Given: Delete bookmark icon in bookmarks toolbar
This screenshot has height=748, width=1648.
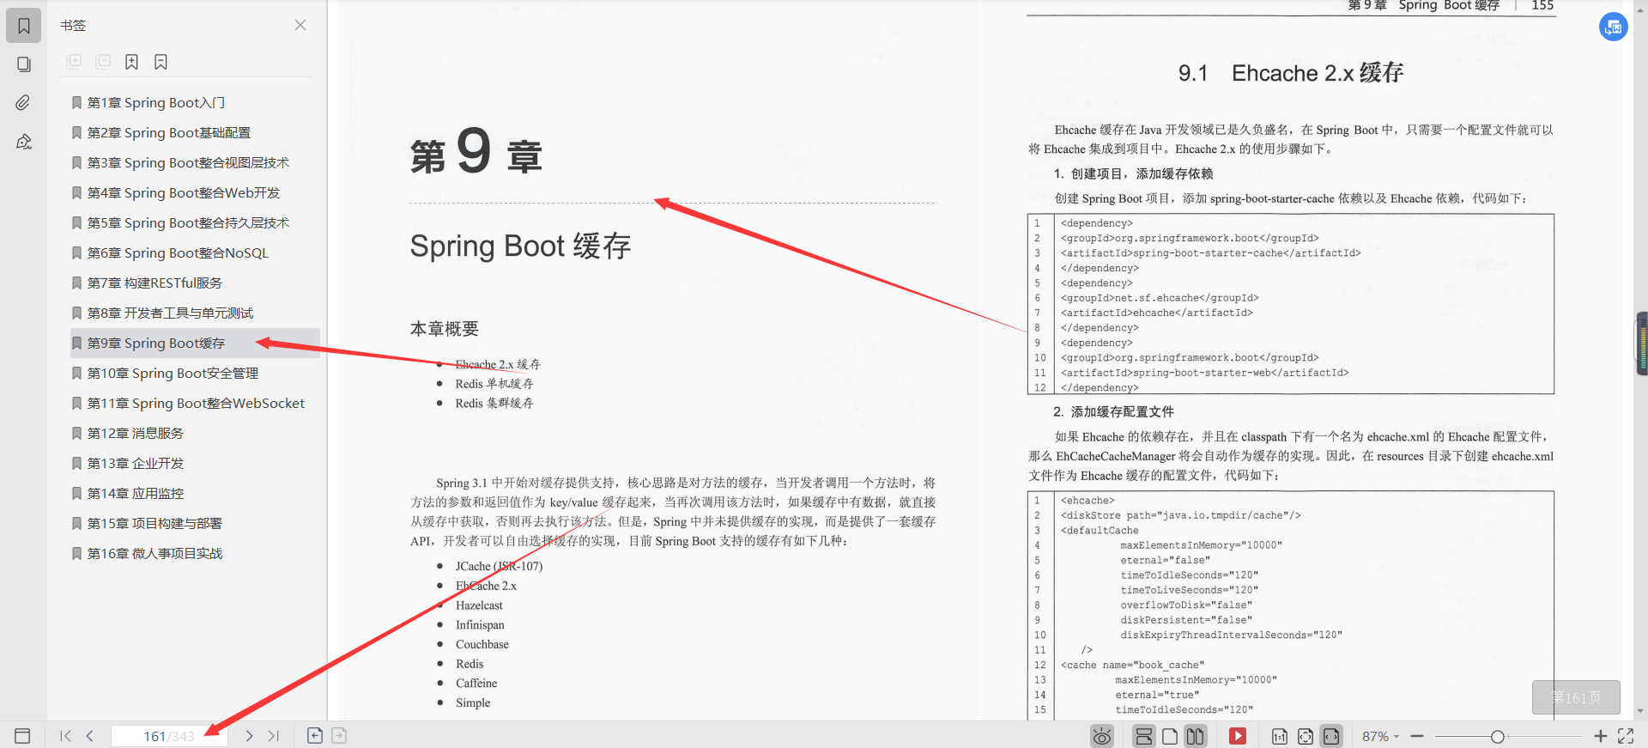Looking at the screenshot, I should pos(161,62).
